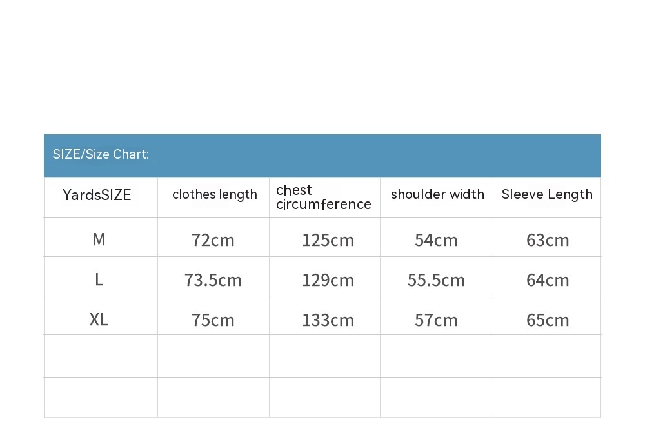Click the clothes length column header

click(215, 195)
